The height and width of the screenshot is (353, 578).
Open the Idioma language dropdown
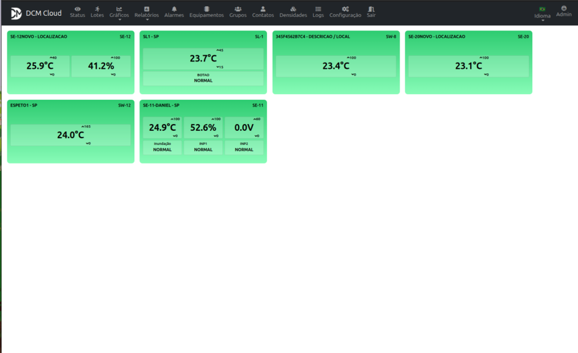click(542, 13)
